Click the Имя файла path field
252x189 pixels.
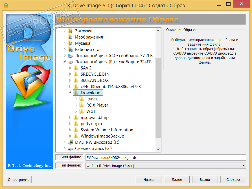click(166, 157)
